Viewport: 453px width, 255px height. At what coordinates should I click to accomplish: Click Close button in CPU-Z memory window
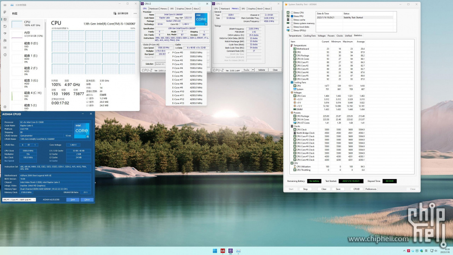[x=275, y=70]
